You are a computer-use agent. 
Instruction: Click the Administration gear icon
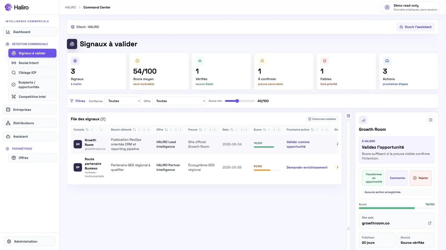pyautogui.click(x=9, y=241)
